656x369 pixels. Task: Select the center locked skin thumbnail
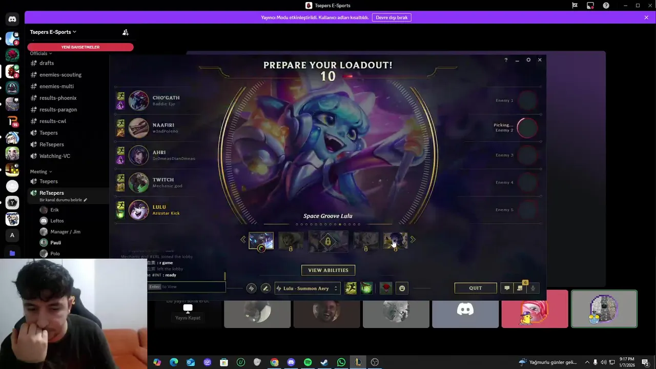pos(328,241)
